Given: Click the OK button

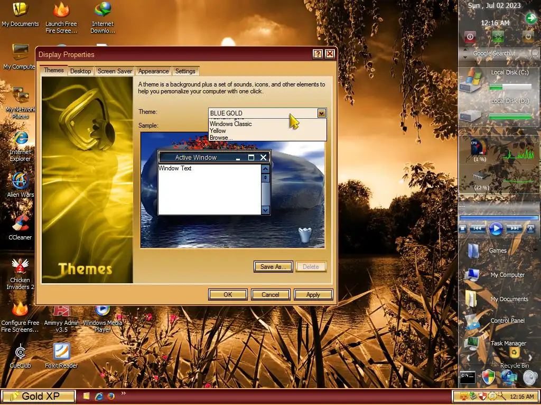Looking at the screenshot, I should [228, 295].
